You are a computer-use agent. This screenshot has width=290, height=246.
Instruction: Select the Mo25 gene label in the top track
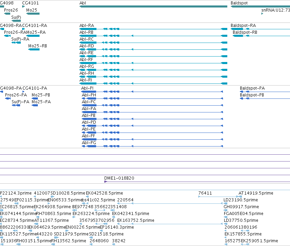(x=32, y=10)
